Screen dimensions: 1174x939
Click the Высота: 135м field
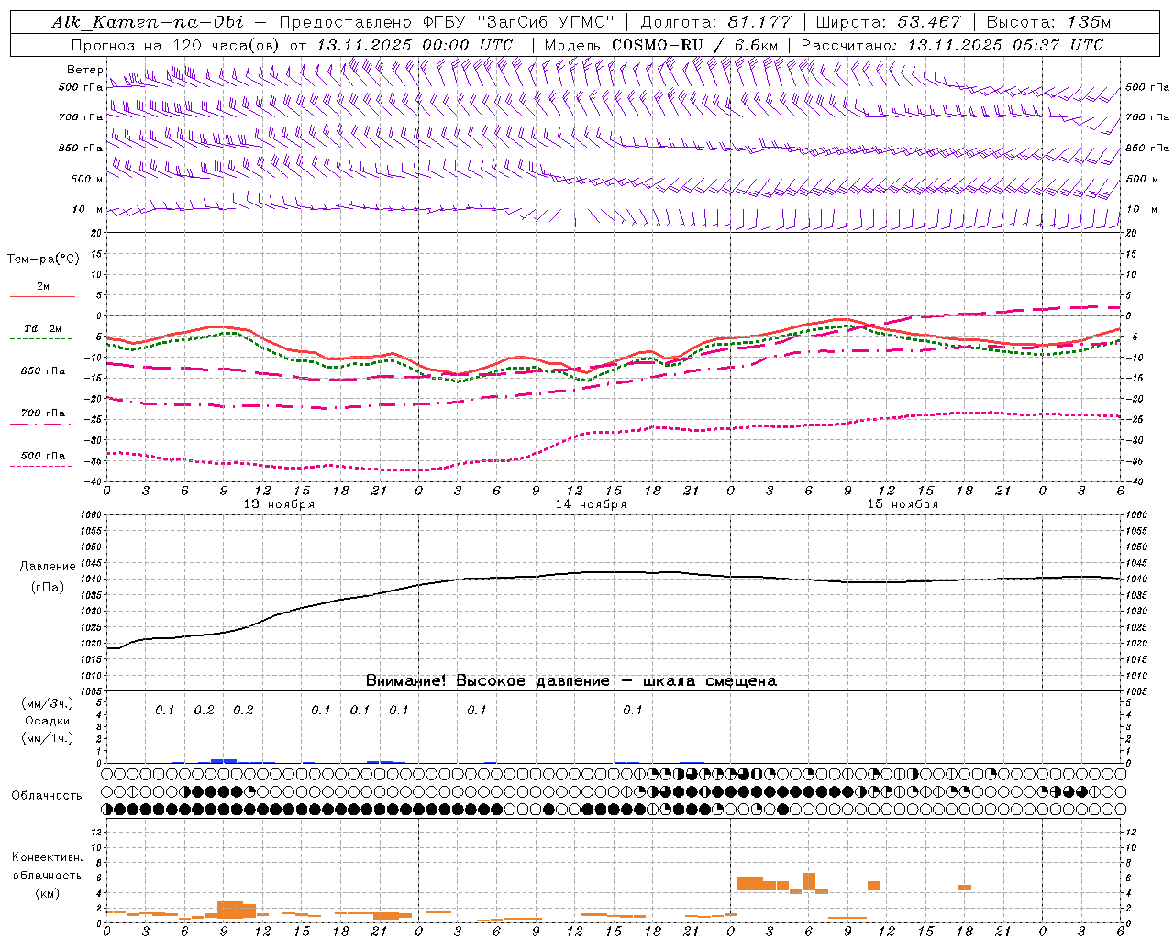1048,22
